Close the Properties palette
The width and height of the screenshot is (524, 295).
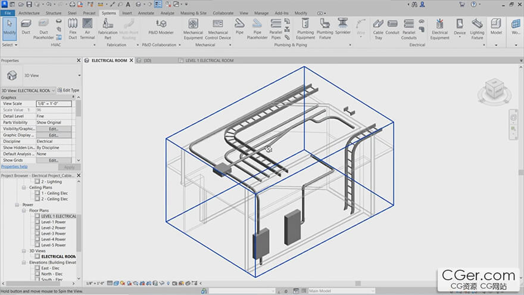(x=79, y=61)
